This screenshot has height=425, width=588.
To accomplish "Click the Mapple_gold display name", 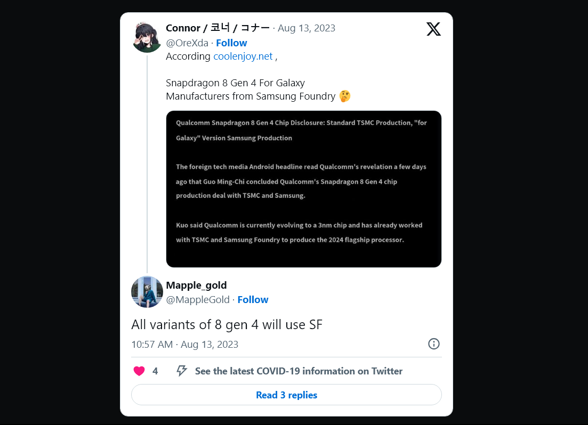I will click(196, 285).
